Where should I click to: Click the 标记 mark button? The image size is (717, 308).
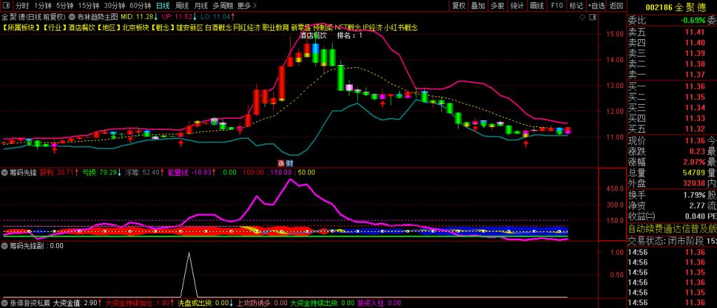(x=576, y=6)
